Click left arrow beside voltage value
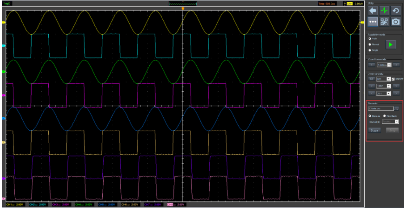The width and height of the screenshot is (405, 210). pos(371,86)
